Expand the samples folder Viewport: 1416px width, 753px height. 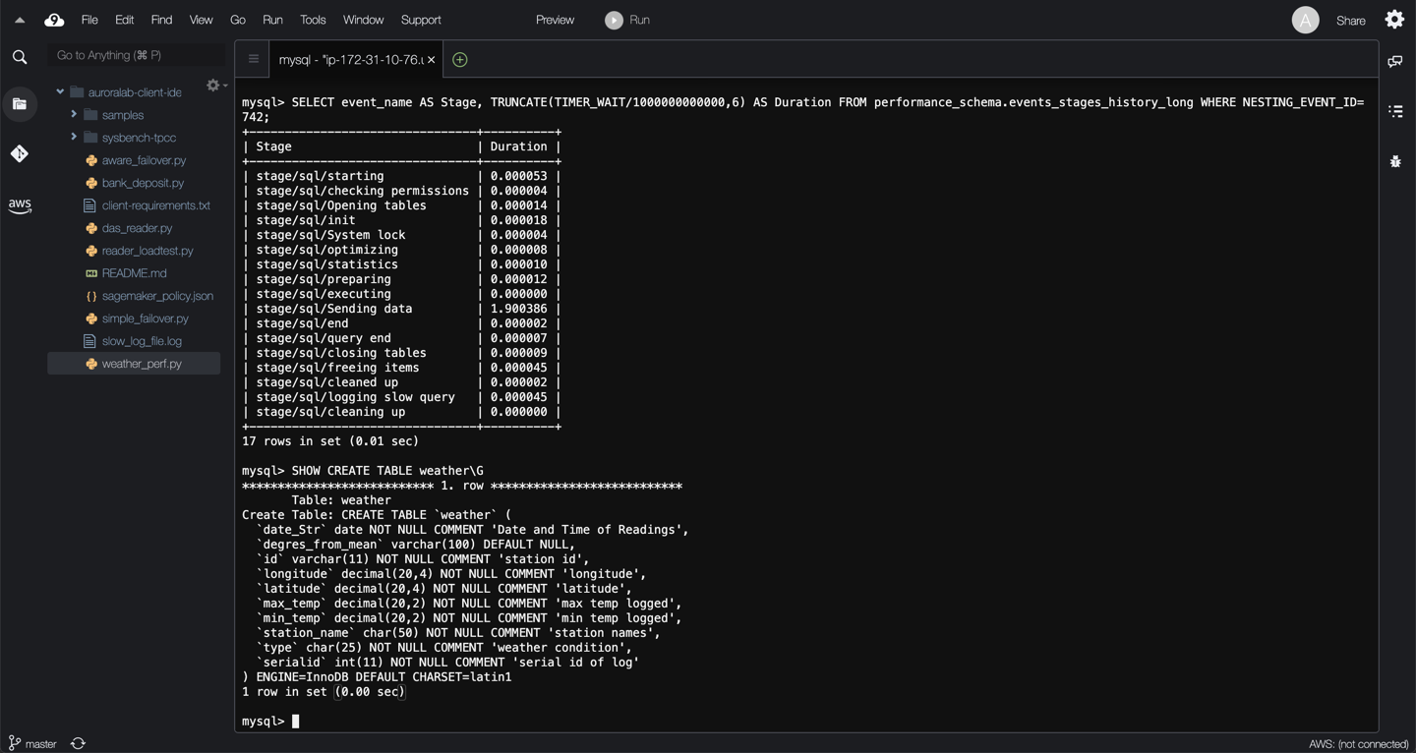[74, 115]
